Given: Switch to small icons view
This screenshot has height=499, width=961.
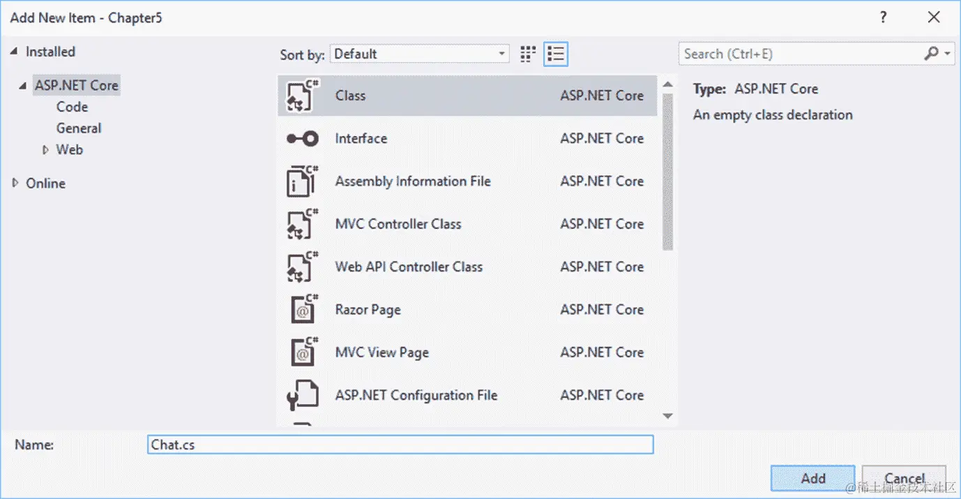Looking at the screenshot, I should [529, 54].
